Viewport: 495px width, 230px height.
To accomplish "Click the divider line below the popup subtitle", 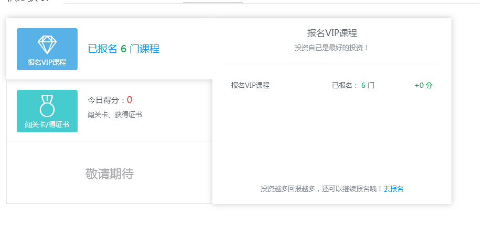I will [332, 63].
